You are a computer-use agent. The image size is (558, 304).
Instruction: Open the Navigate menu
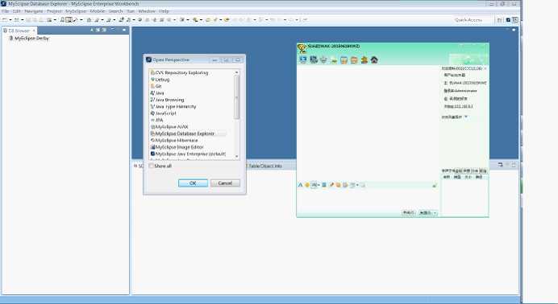[34, 11]
